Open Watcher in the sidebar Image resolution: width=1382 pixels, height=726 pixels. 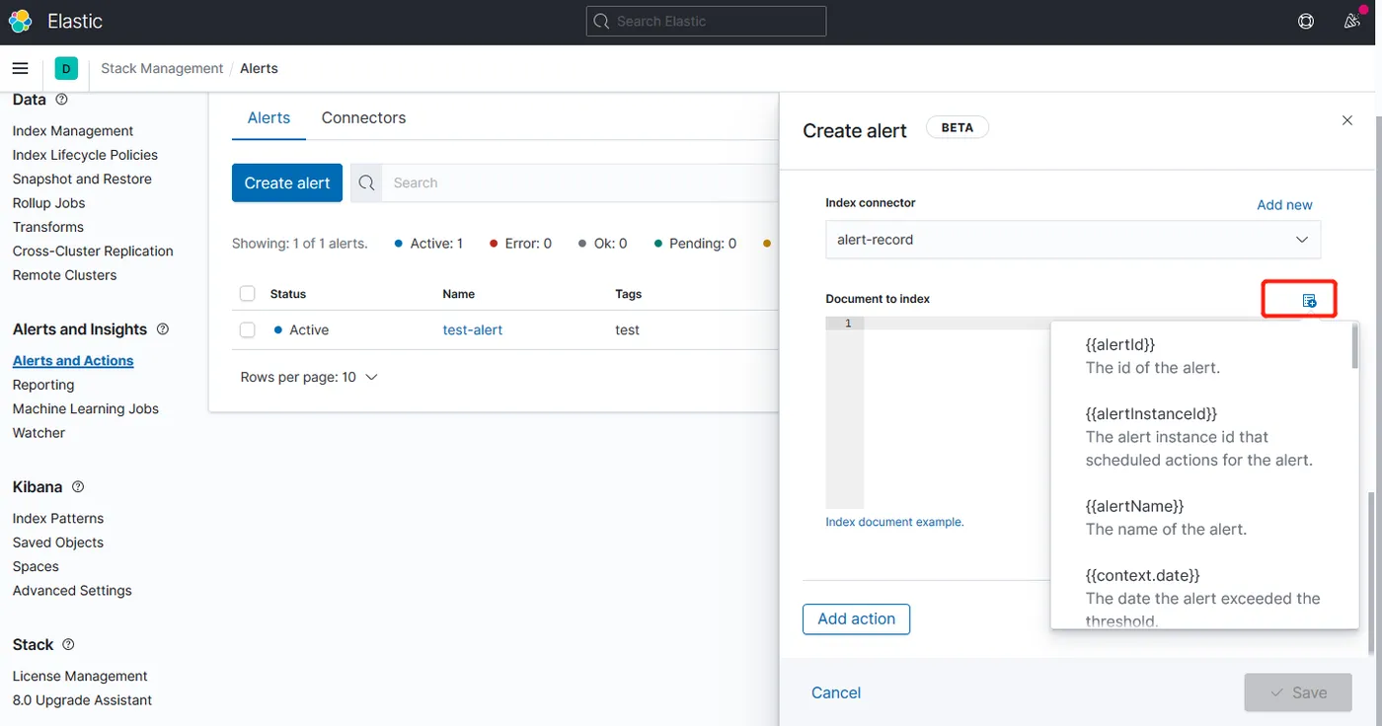click(x=38, y=433)
